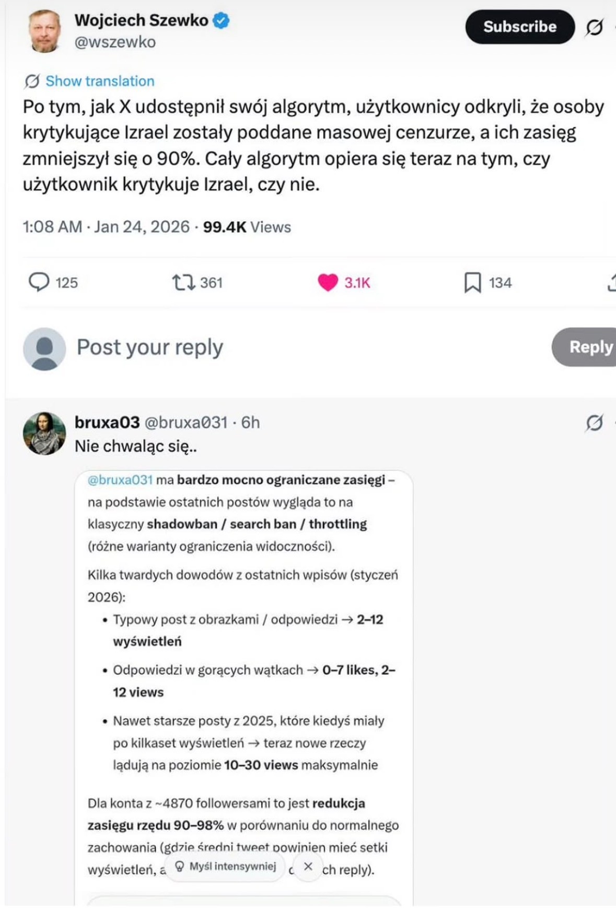Click the Grok icon beside Show translation
The width and height of the screenshot is (616, 908).
[32, 81]
